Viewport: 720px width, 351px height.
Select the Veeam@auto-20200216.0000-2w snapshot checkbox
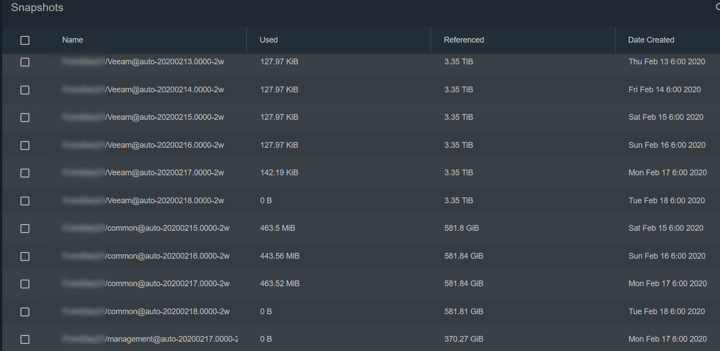[x=25, y=146]
